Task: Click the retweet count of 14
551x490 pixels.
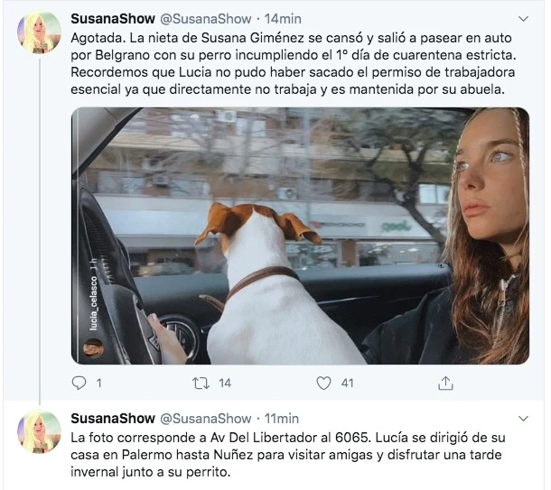Action: click(x=225, y=383)
